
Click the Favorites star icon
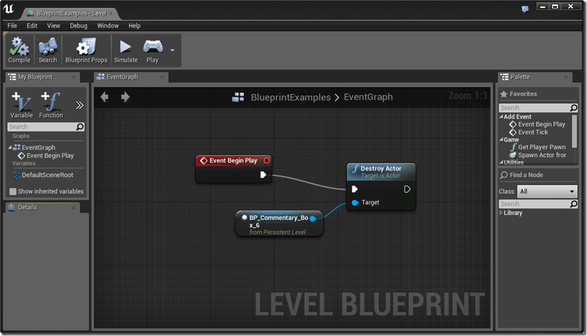(504, 94)
